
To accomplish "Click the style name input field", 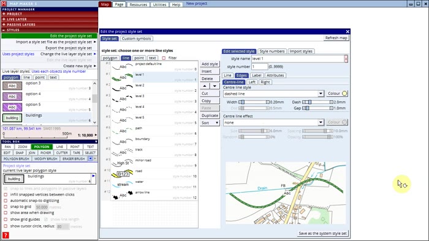I will (x=298, y=59).
